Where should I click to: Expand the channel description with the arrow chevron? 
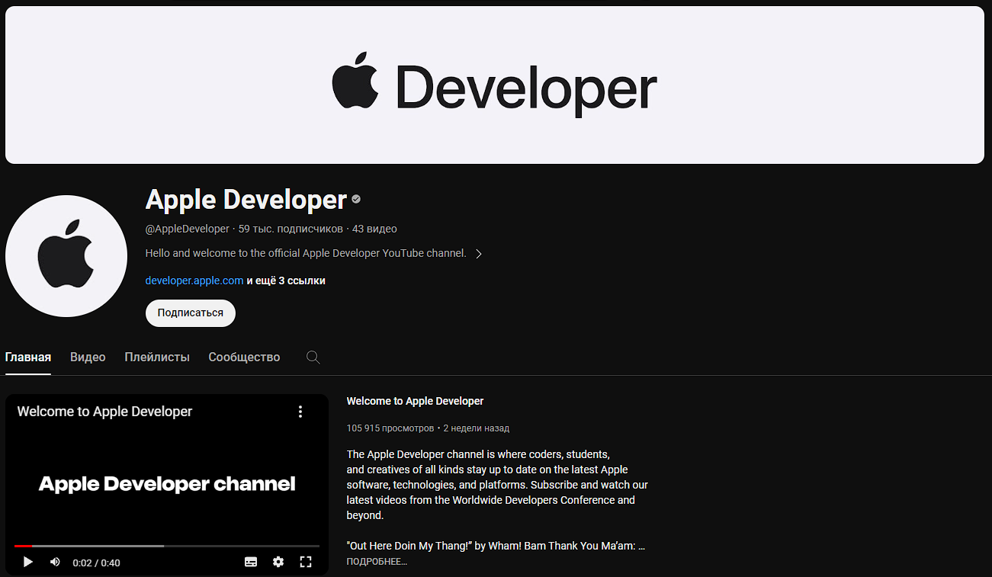pos(480,253)
